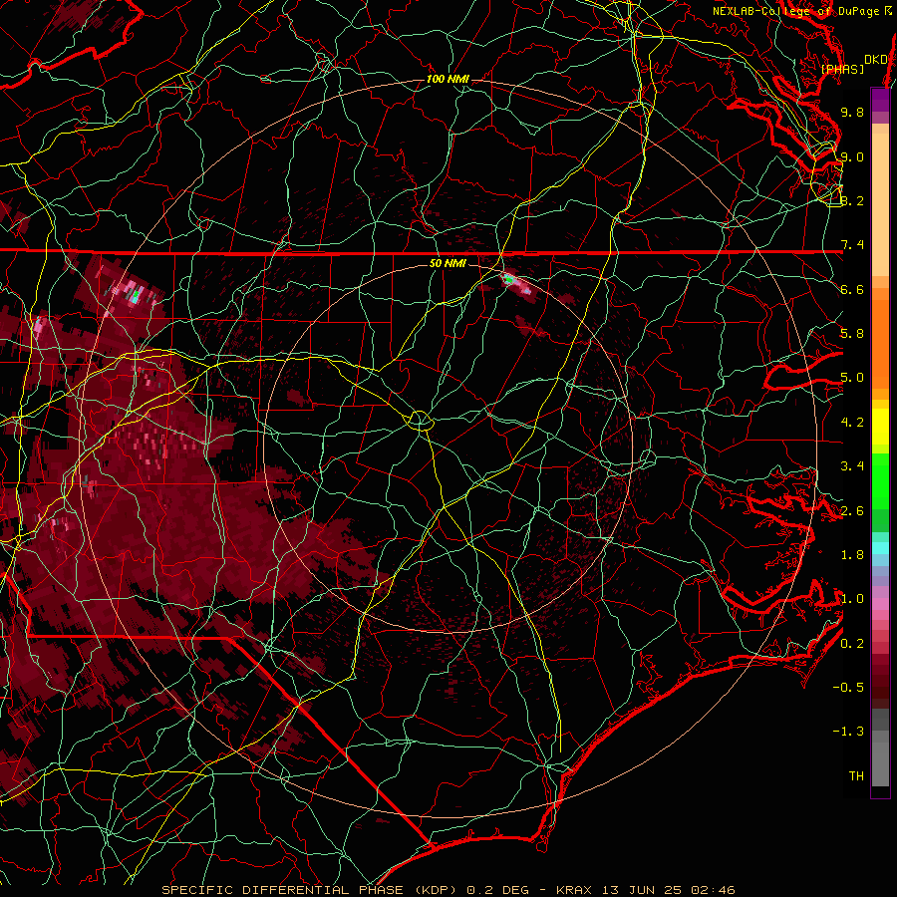The image size is (897, 897).
Task: Click the [PHAS] legend heading
Action: pyautogui.click(x=842, y=69)
